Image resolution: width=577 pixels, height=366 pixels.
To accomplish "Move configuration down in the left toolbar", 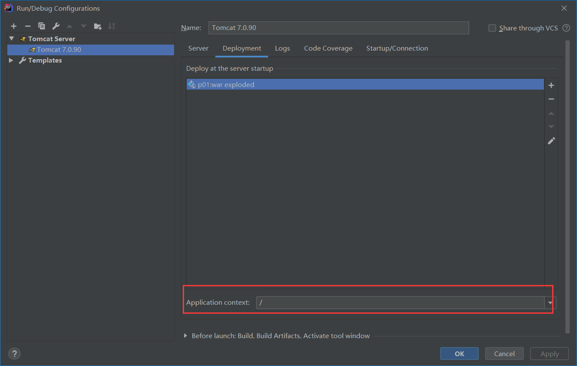I will (x=84, y=26).
